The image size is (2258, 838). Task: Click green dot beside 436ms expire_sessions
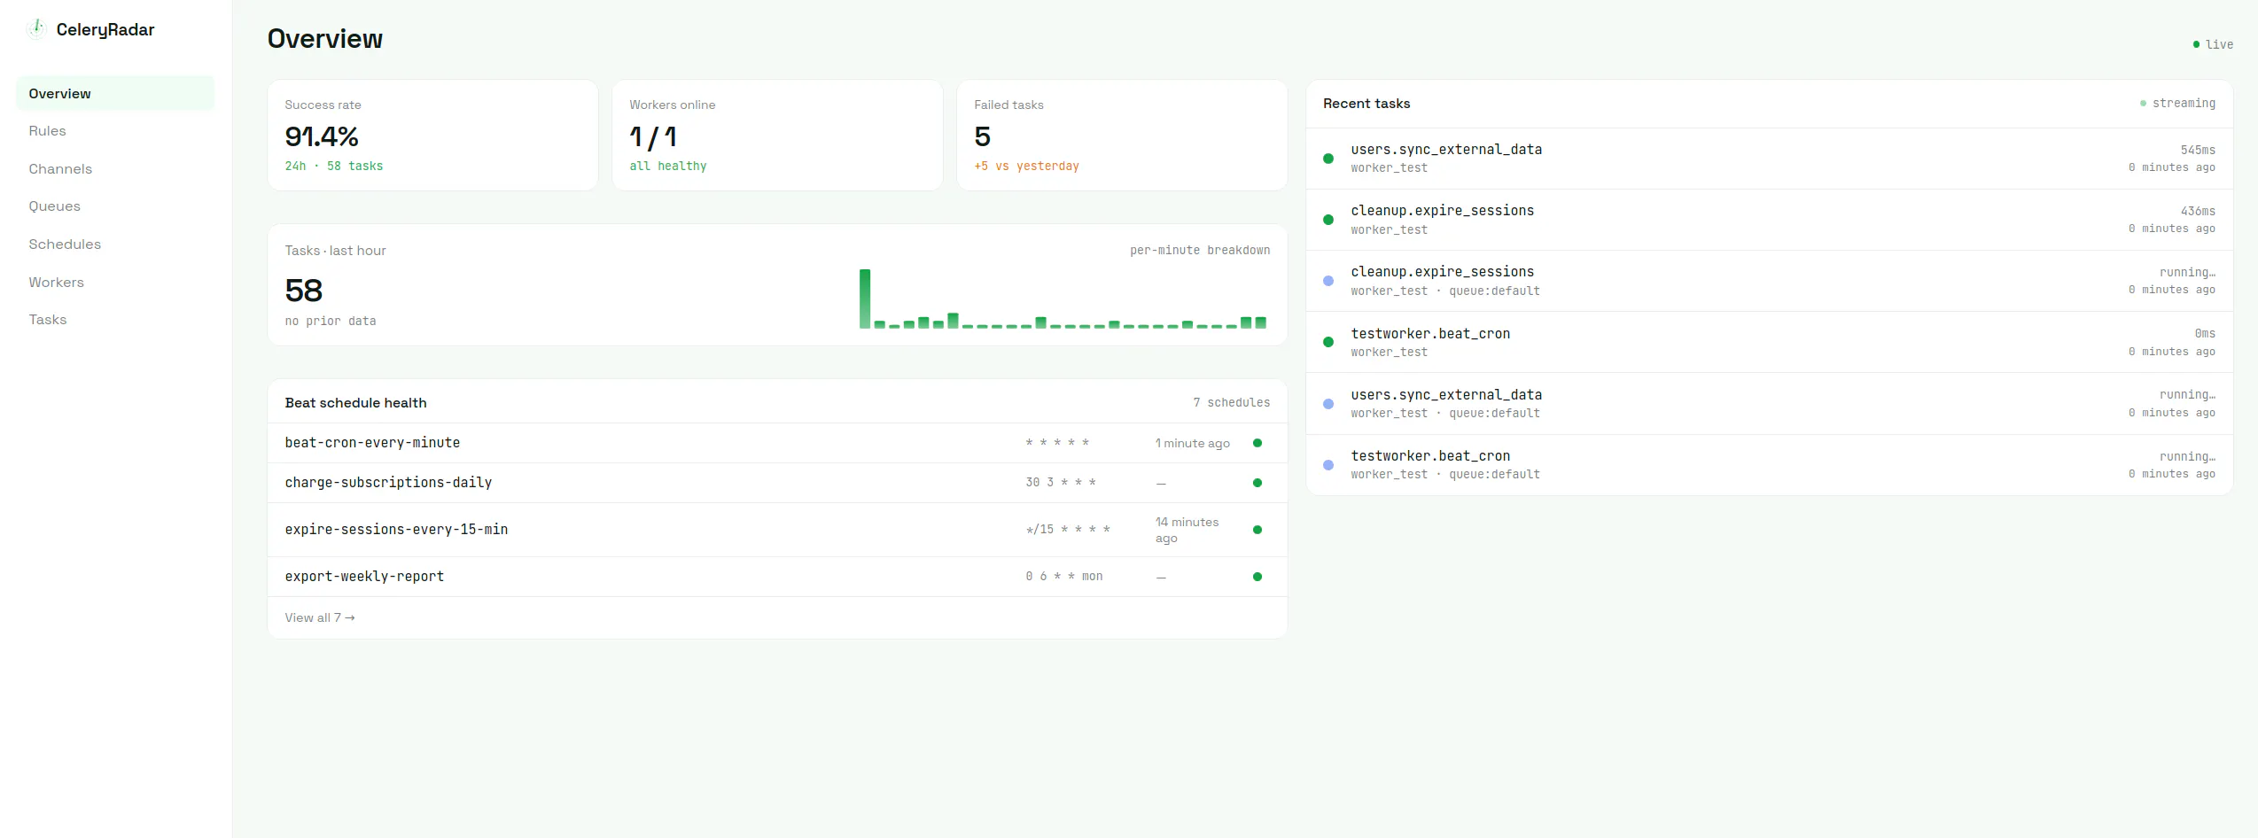1328,220
